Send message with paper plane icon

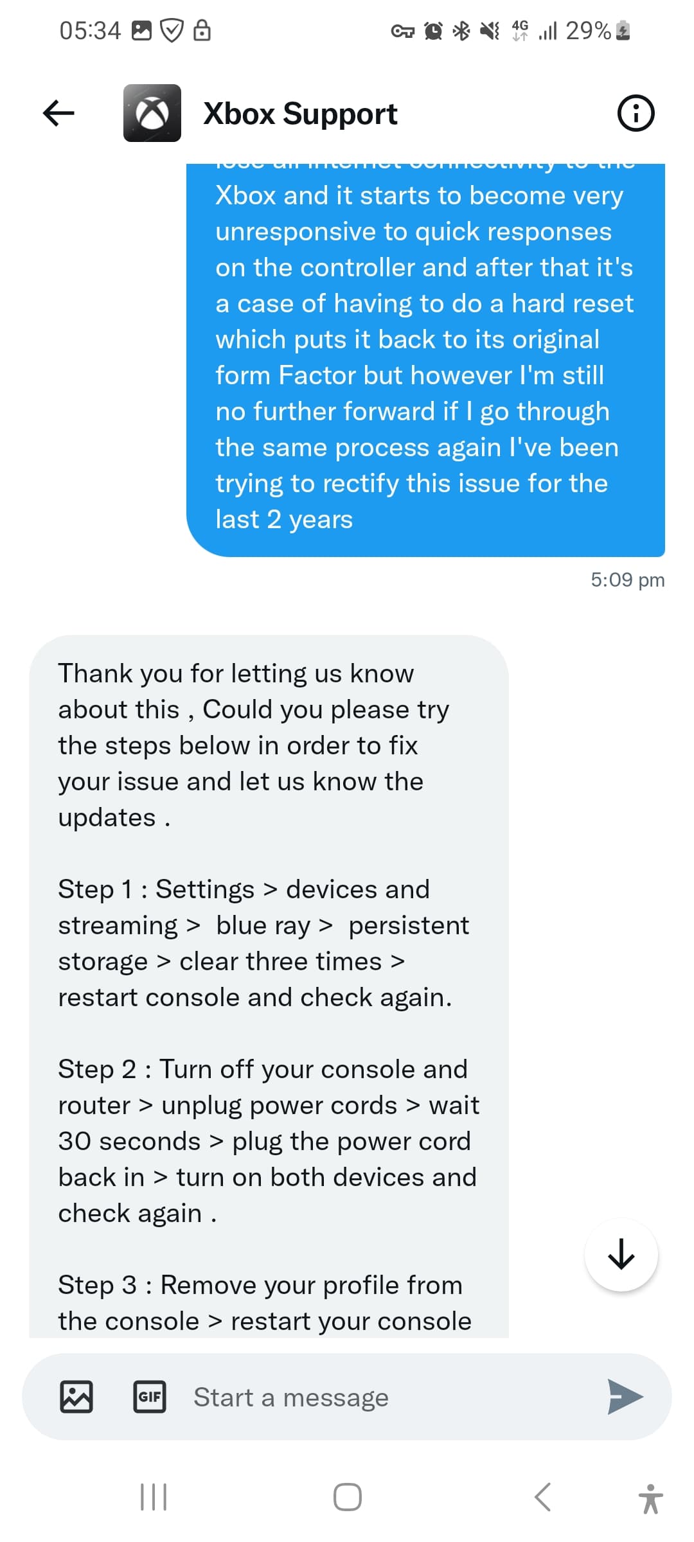(x=625, y=1397)
